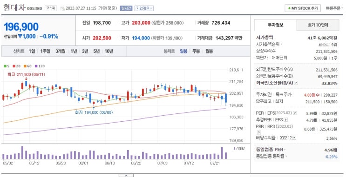
Task: Click the -0.91% change rate
Action: coord(49,37)
